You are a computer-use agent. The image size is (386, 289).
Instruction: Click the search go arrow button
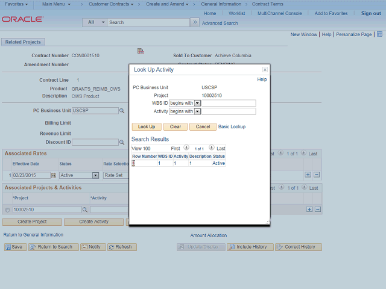195,22
